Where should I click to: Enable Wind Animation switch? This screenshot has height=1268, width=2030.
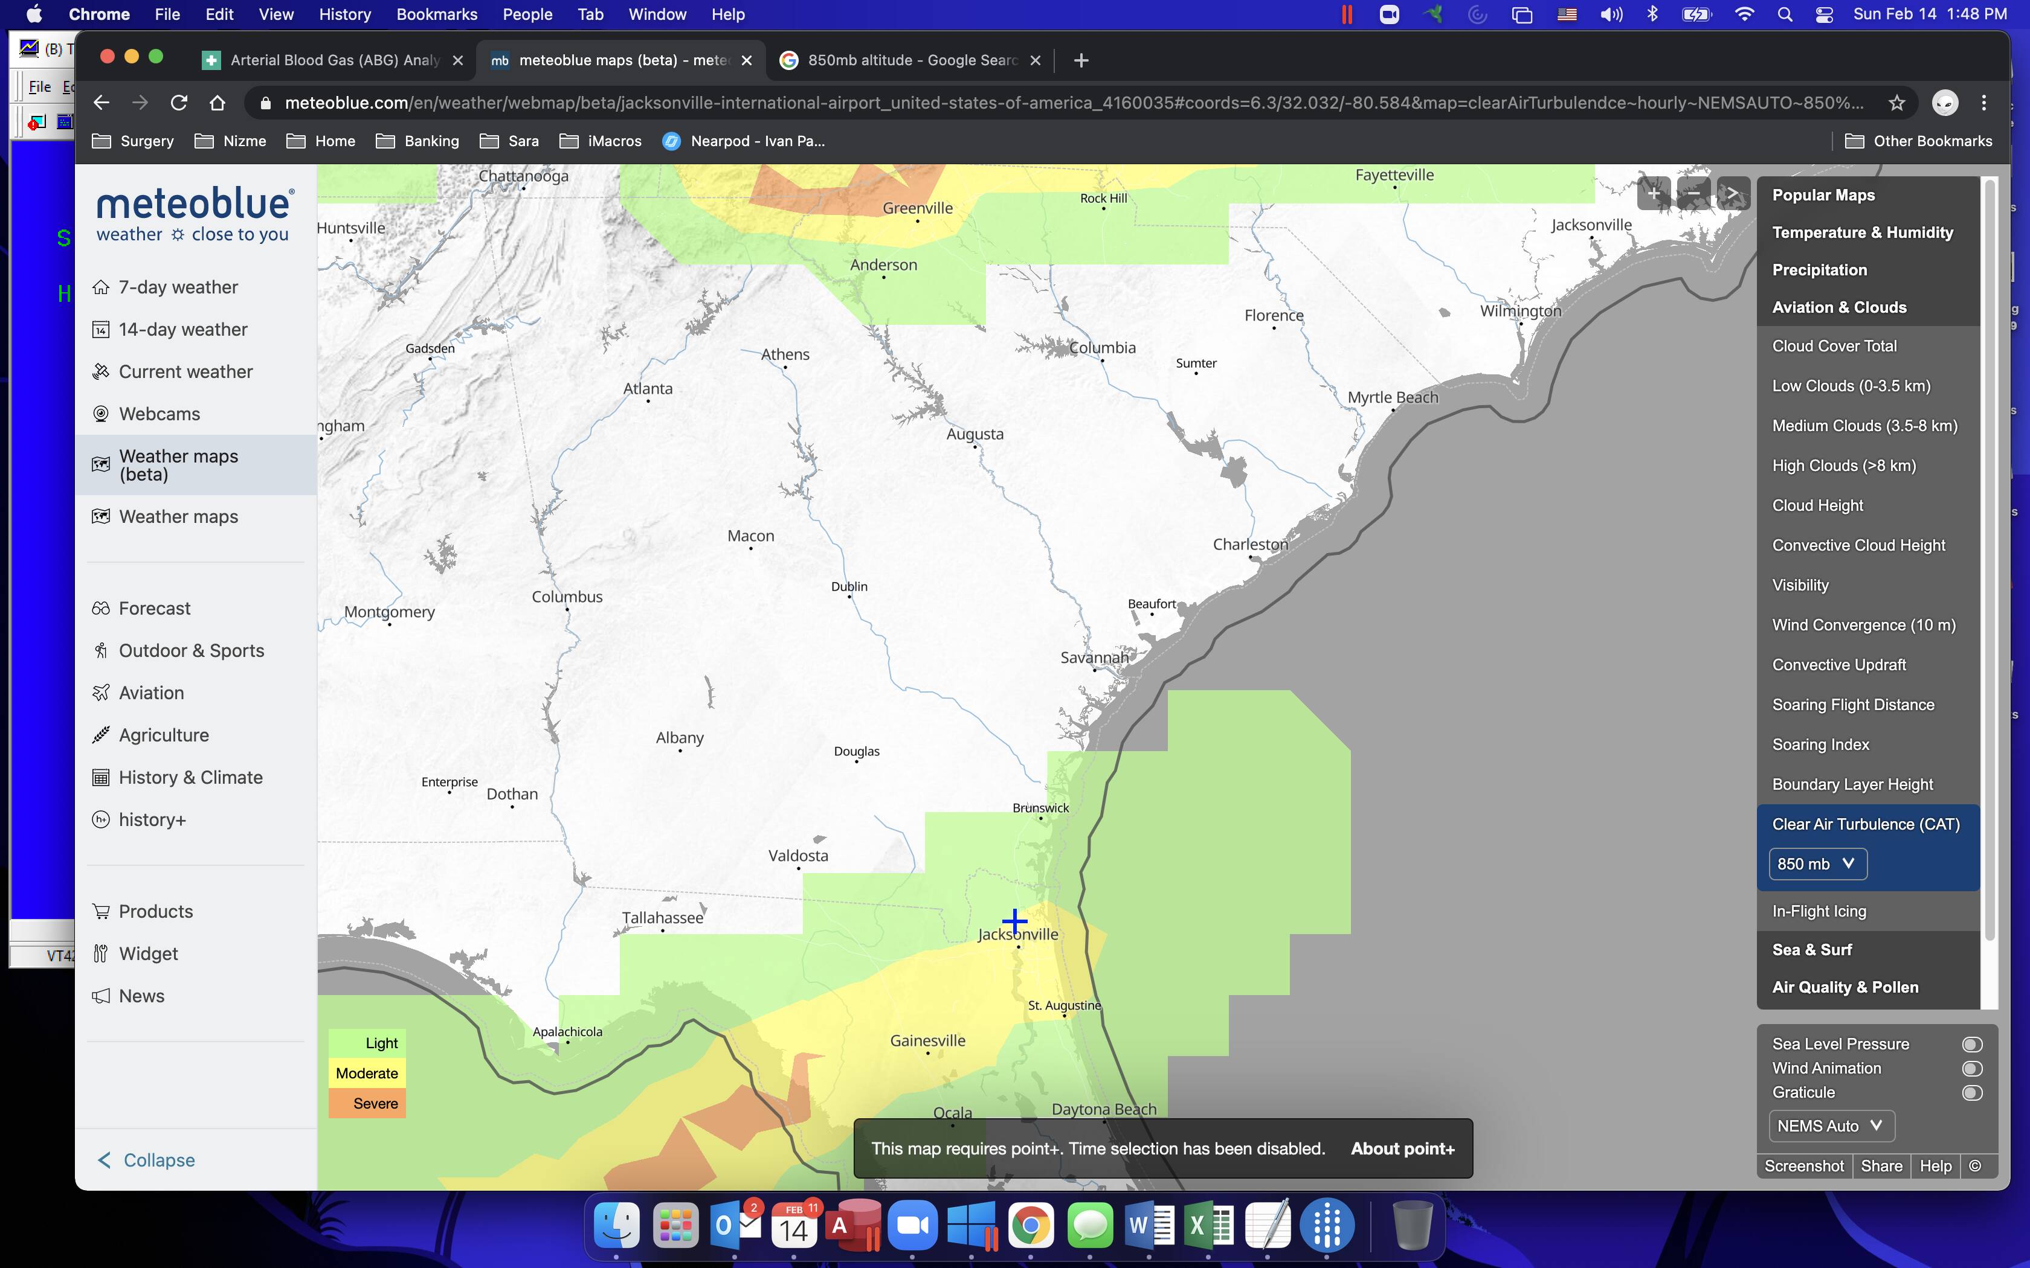(1971, 1068)
